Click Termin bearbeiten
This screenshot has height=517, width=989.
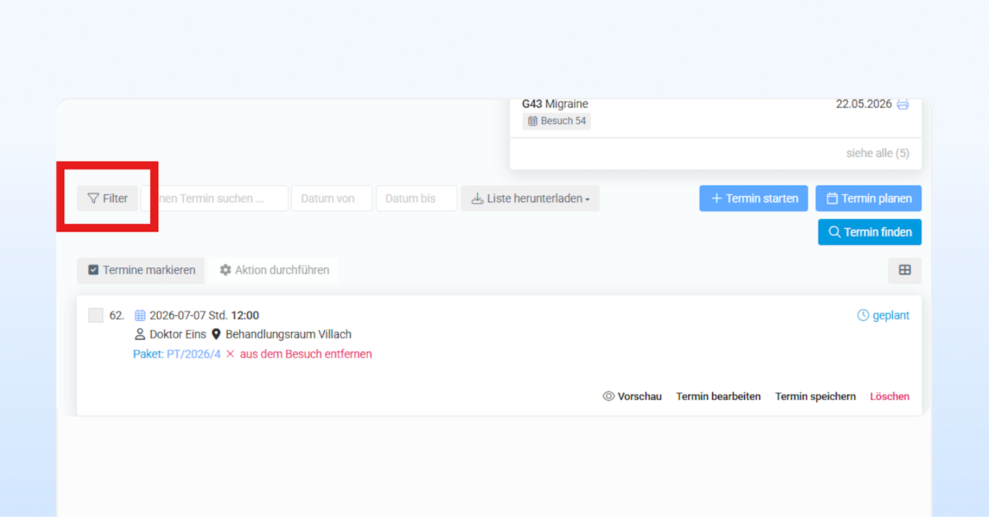718,396
